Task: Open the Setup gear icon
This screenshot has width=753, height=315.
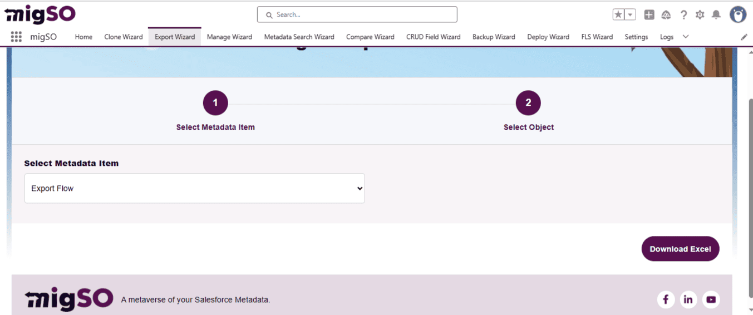Action: pyautogui.click(x=700, y=15)
